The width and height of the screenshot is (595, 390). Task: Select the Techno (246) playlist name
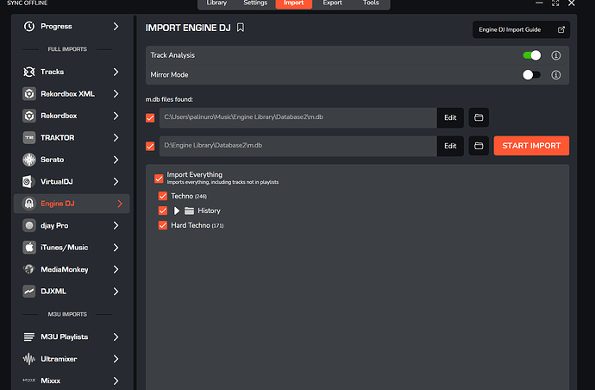(x=189, y=196)
